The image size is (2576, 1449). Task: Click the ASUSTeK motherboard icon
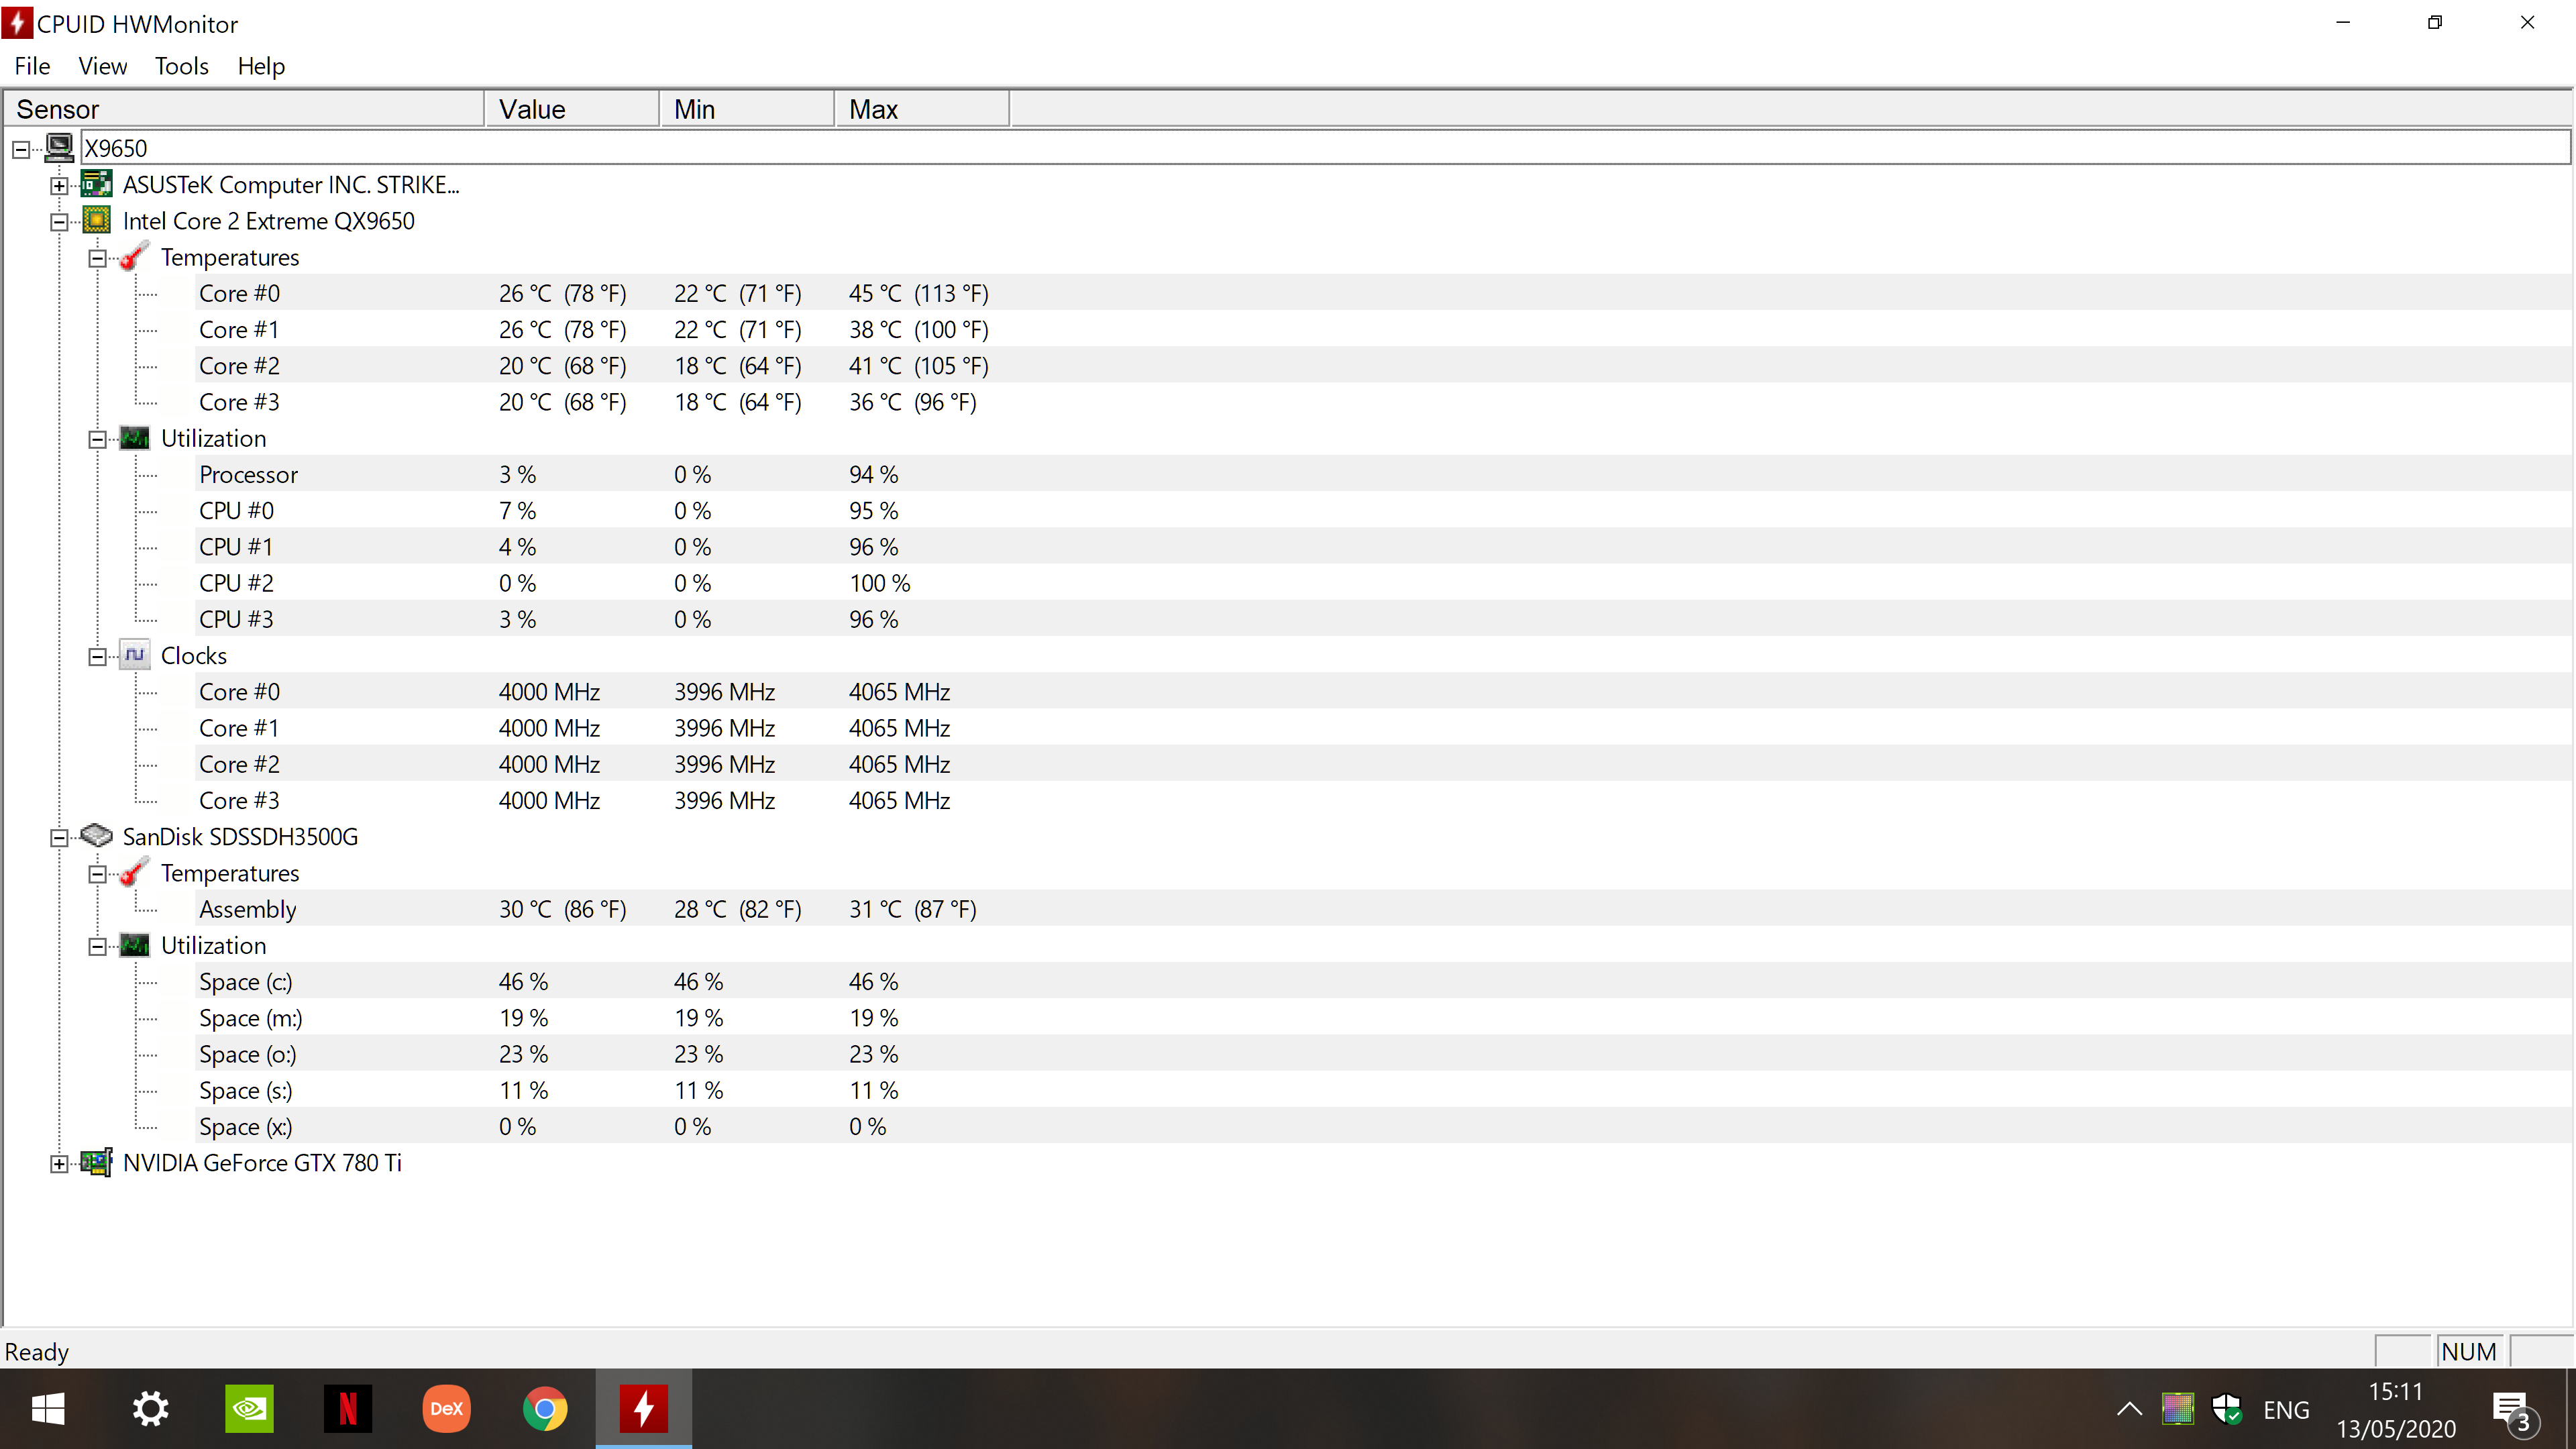coord(96,184)
